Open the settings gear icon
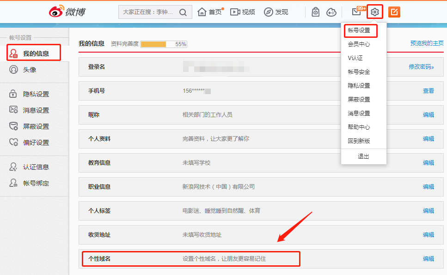Screen dimensions: 447x275 tap(375, 12)
